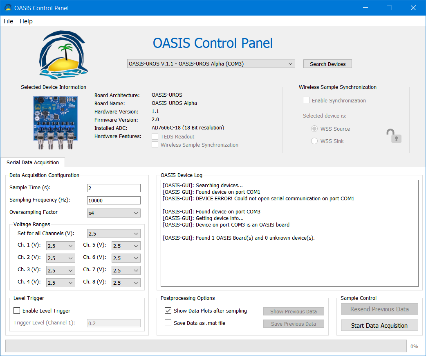Open the Help menu
The width and height of the screenshot is (426, 356).
coord(26,21)
